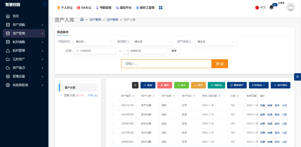Toggle the select-all header checkbox

tap(113, 96)
